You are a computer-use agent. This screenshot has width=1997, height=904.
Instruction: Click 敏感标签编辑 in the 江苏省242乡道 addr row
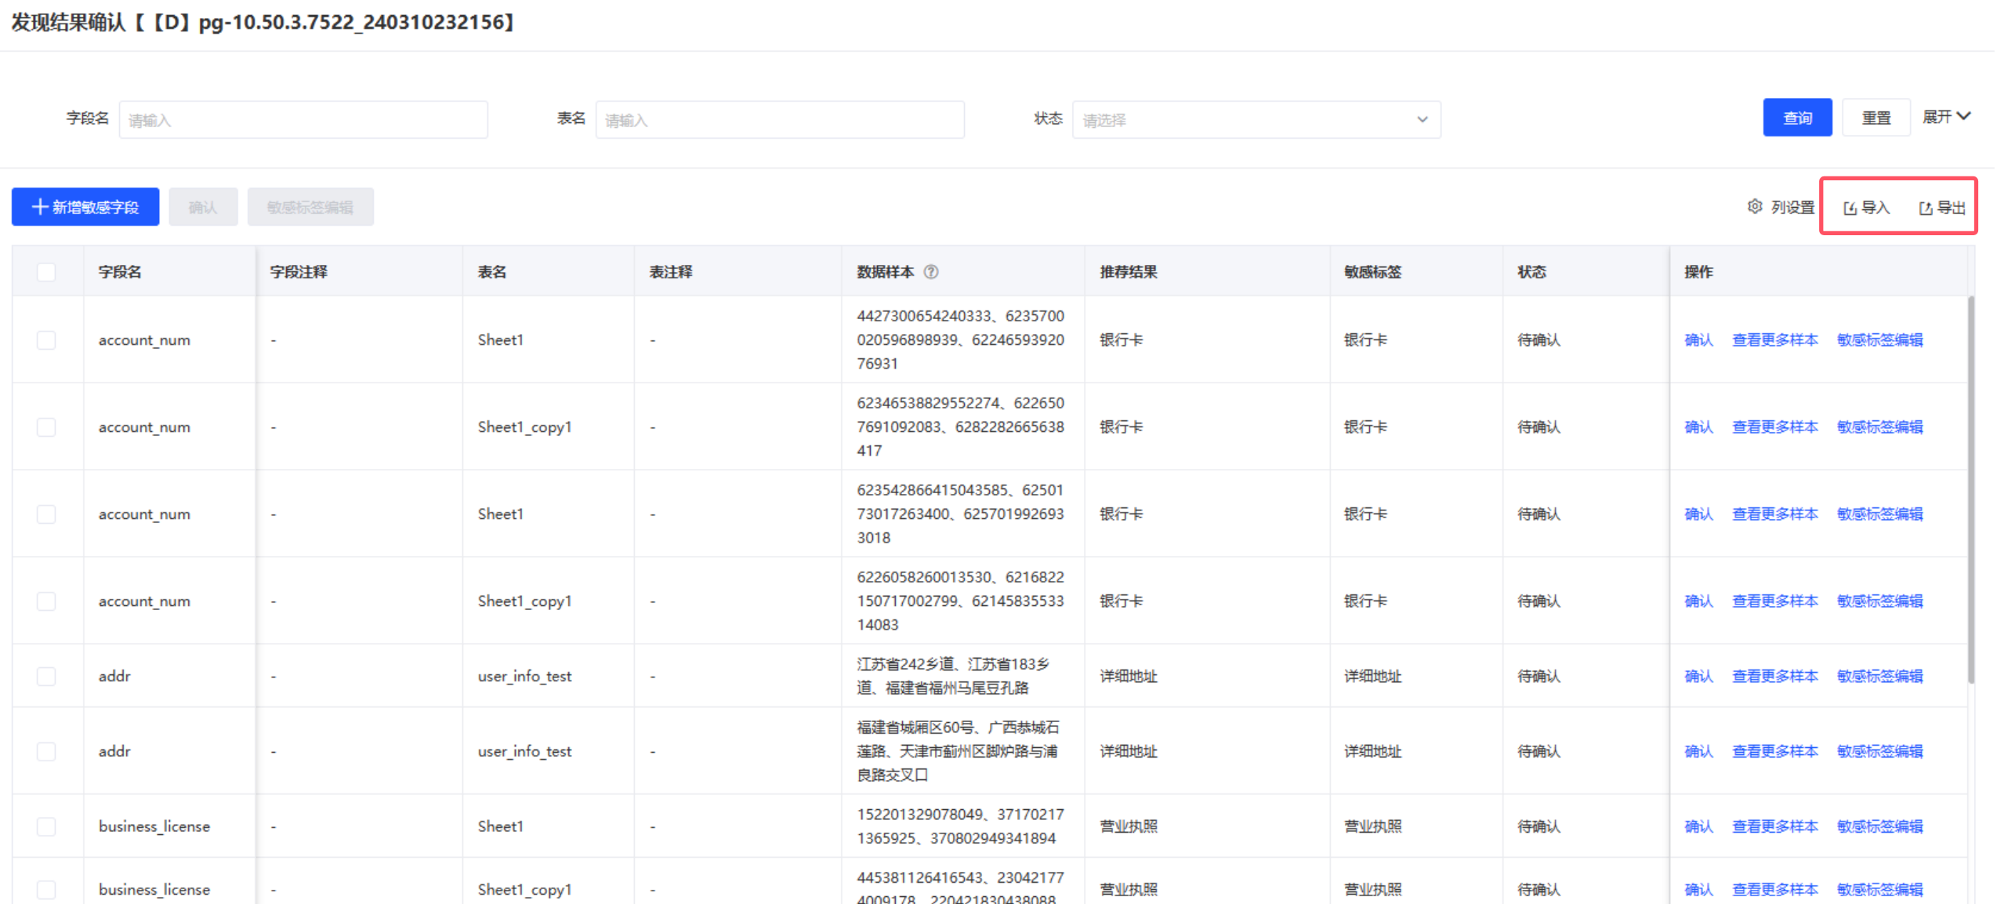(x=1879, y=677)
